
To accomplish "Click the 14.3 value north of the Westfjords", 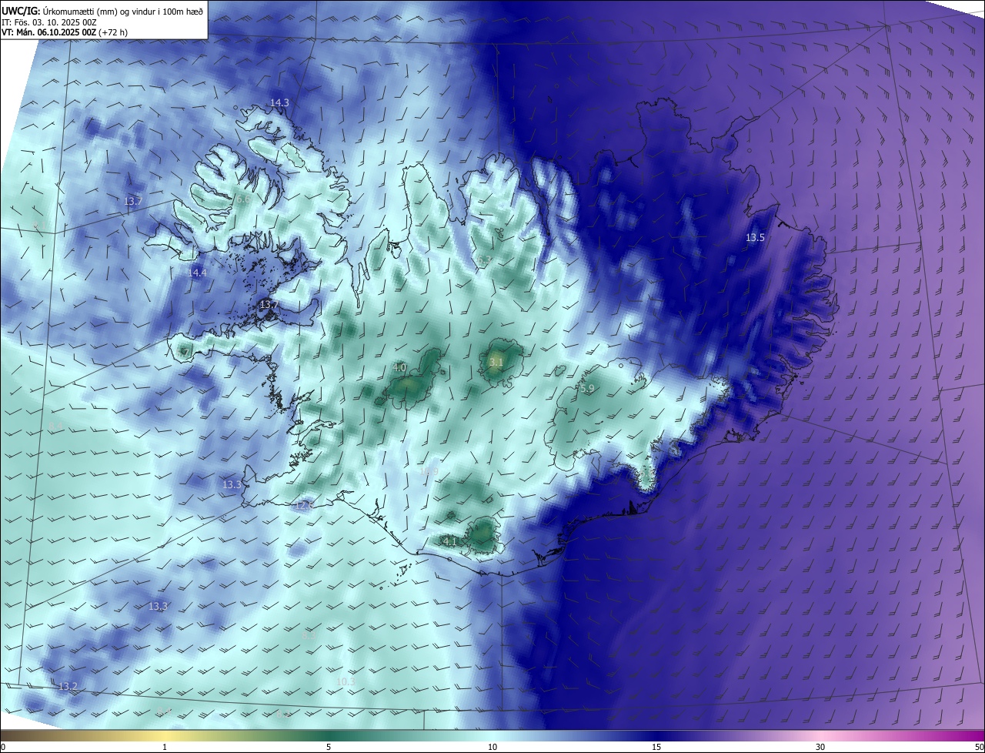I will pos(279,102).
